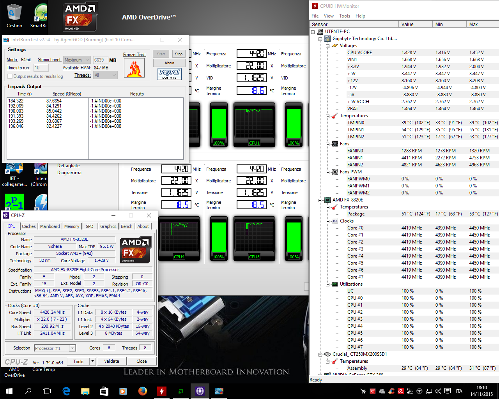Click the AMD FX logo in CPU-Z
The image size is (499, 399).
pos(135,250)
